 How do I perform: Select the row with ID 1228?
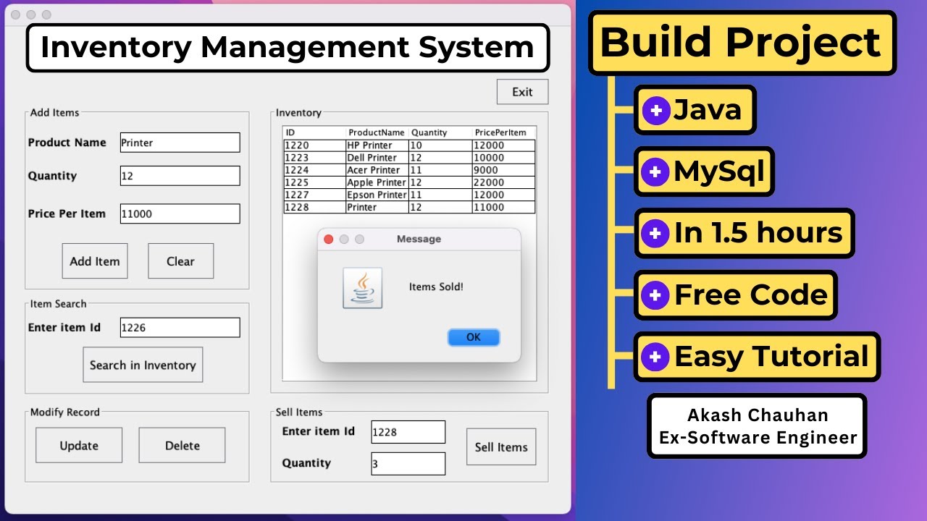pos(409,207)
